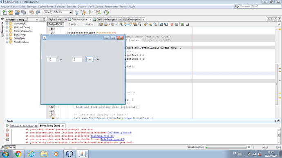Image resolution: width=282 pixels, height=158 pixels.
Task: Show the open documents list dropdown
Action: [275, 19]
